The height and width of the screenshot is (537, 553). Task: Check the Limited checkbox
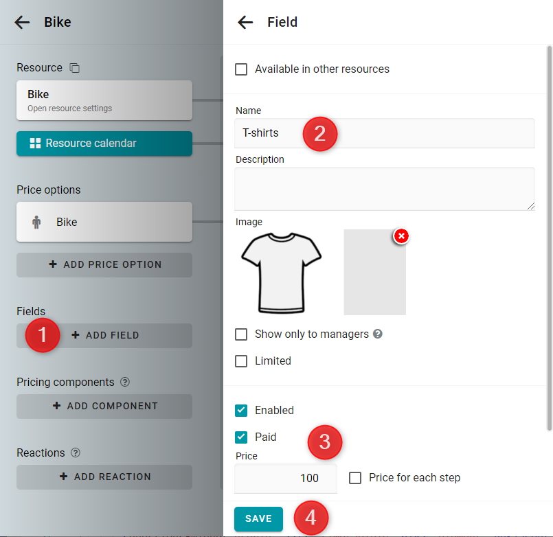click(x=241, y=361)
